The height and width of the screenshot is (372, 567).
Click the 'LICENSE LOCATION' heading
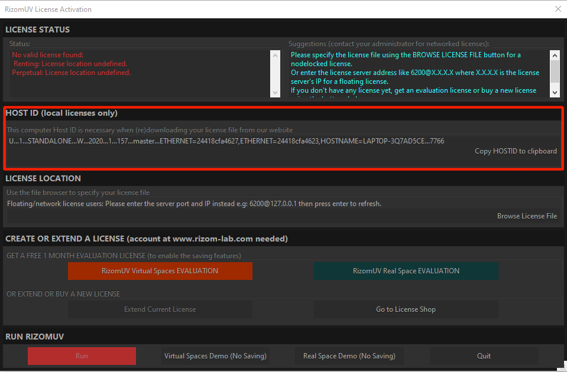[x=43, y=178]
